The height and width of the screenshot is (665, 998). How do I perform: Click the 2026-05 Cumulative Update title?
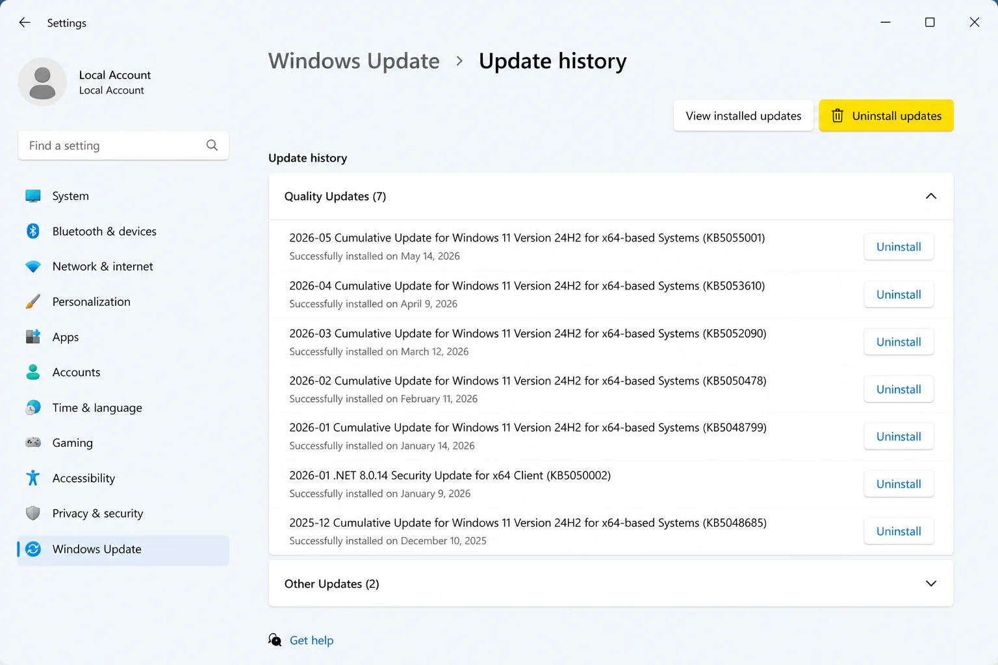click(x=527, y=238)
